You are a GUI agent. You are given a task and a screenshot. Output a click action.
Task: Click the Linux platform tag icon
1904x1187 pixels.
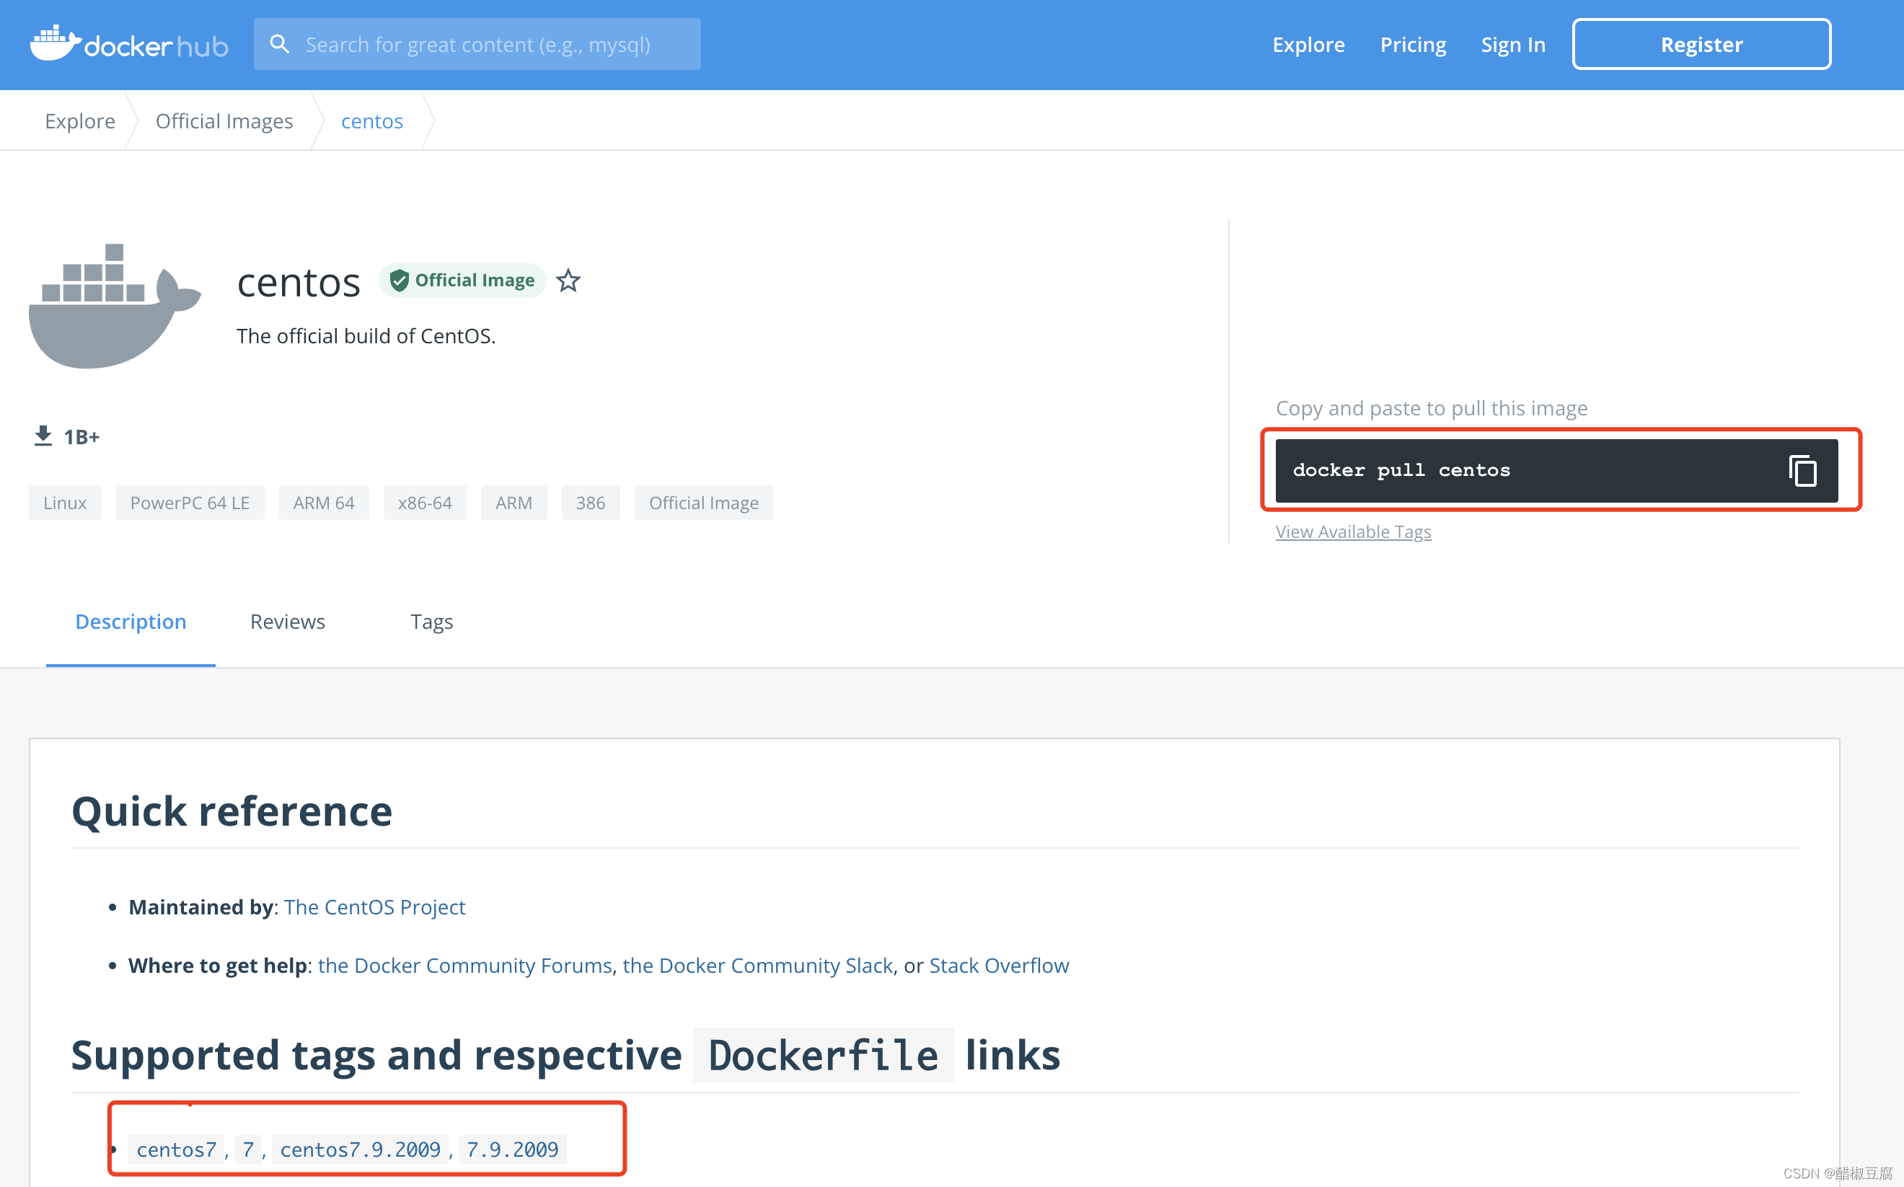64,502
